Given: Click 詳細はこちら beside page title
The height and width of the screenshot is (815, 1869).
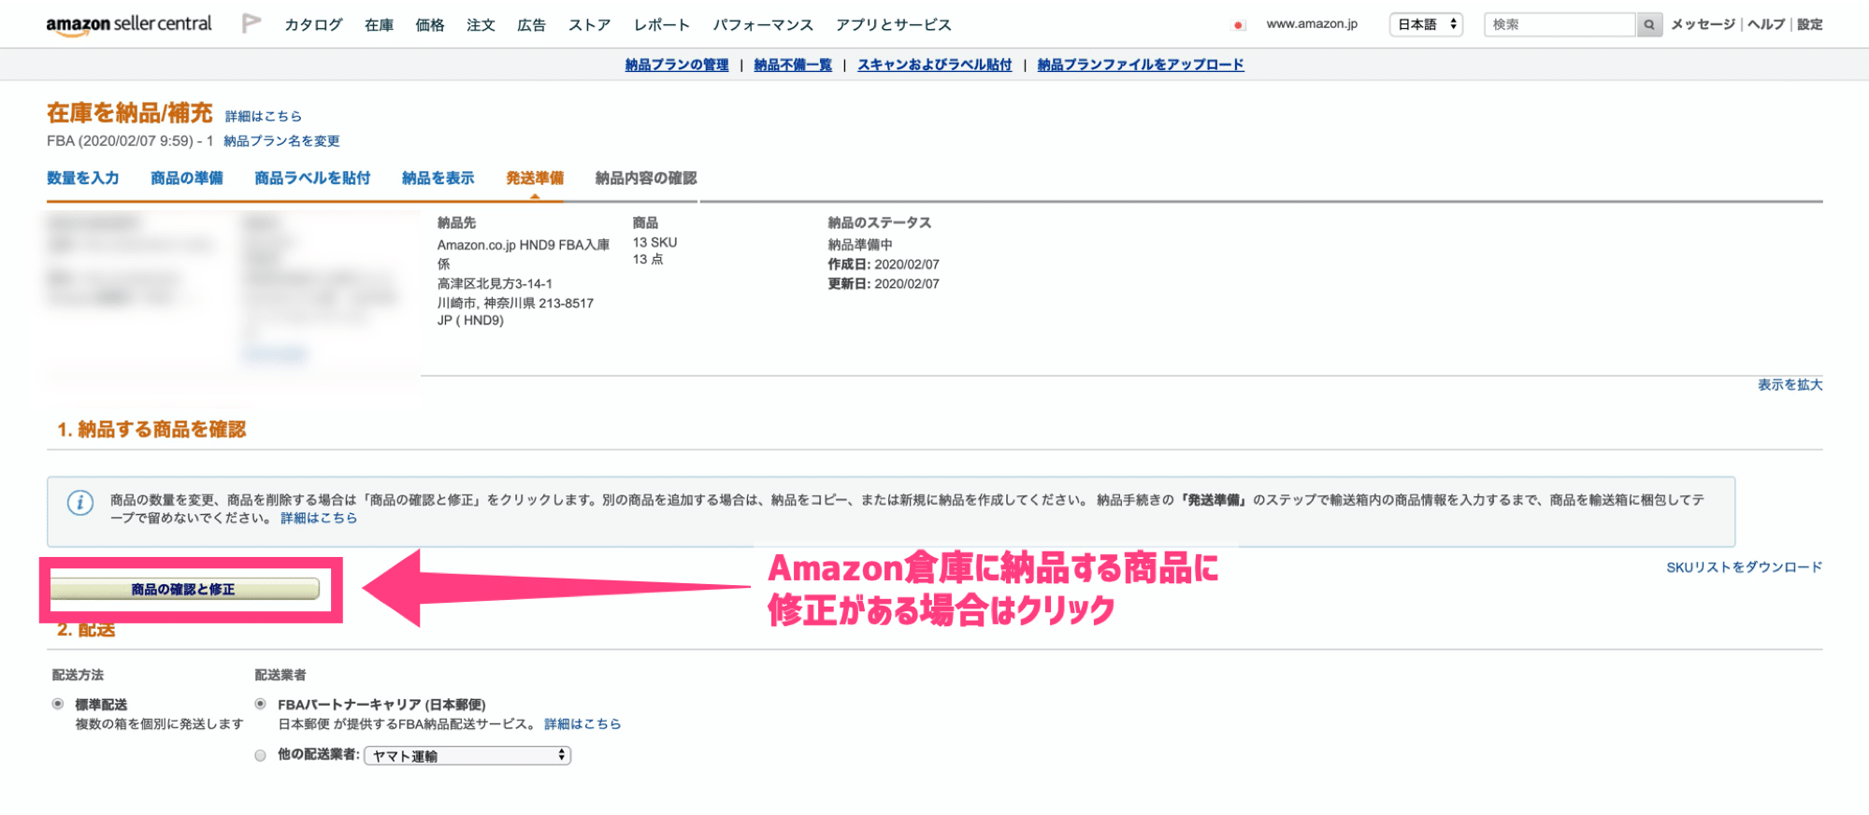Looking at the screenshot, I should pos(264,116).
